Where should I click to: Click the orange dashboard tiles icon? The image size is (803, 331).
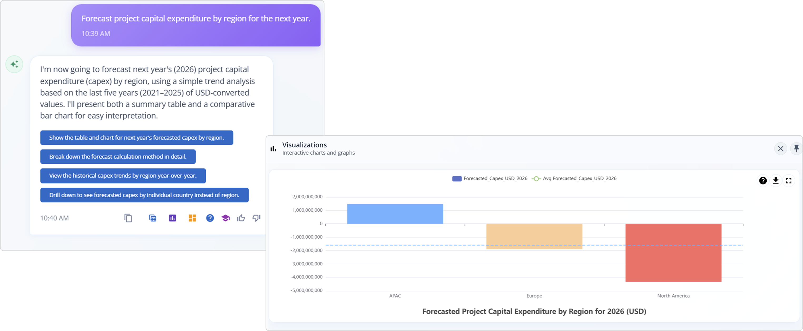pyautogui.click(x=192, y=218)
